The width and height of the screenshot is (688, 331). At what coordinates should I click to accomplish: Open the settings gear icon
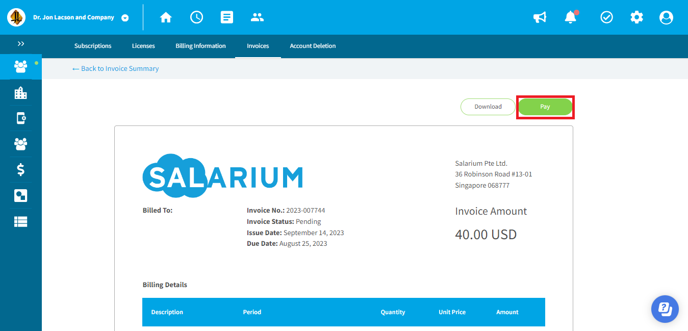point(636,17)
